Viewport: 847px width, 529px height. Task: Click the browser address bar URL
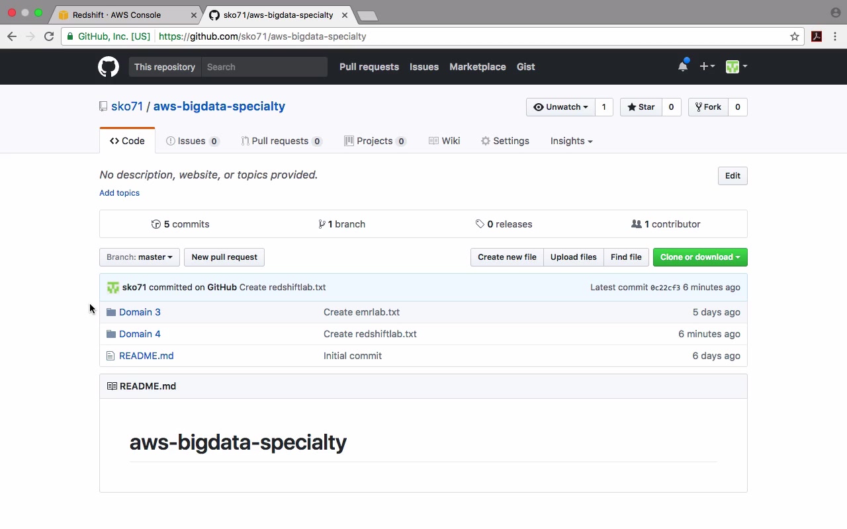tap(262, 36)
